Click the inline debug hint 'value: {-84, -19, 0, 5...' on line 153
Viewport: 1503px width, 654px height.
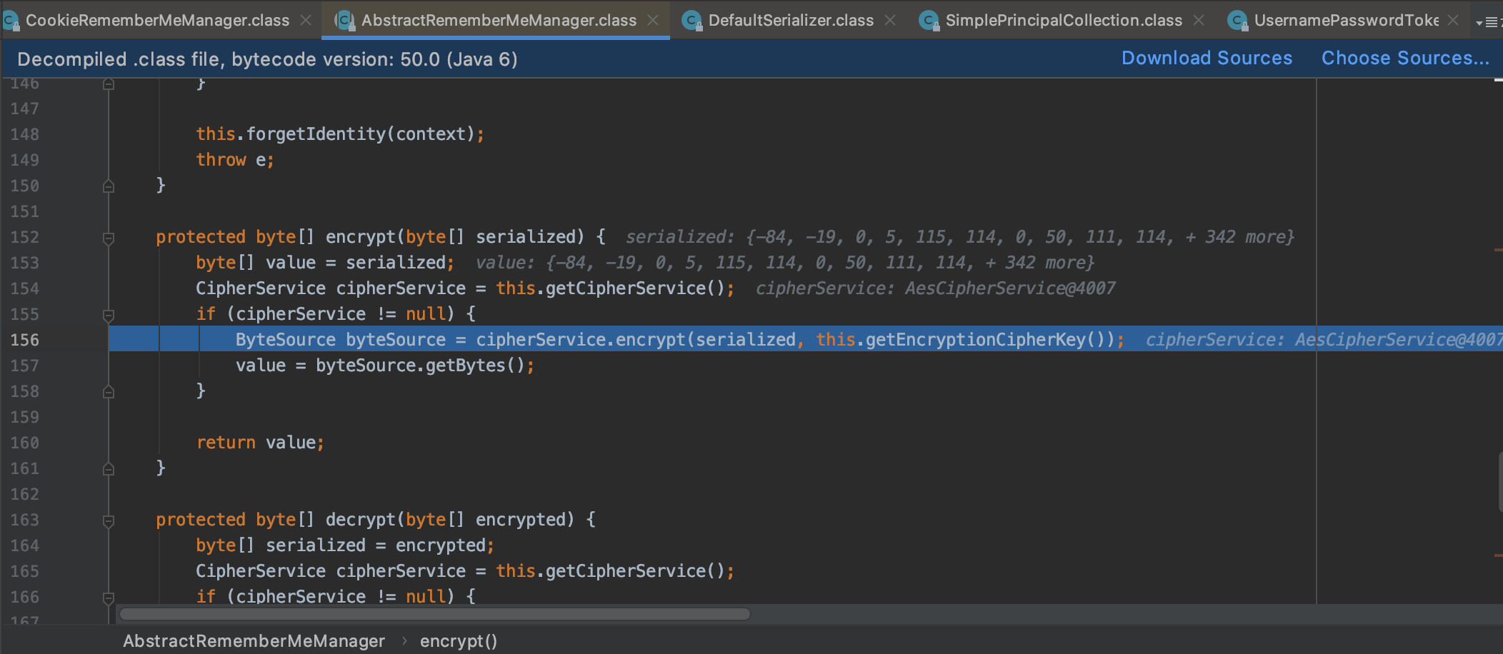tap(785, 263)
